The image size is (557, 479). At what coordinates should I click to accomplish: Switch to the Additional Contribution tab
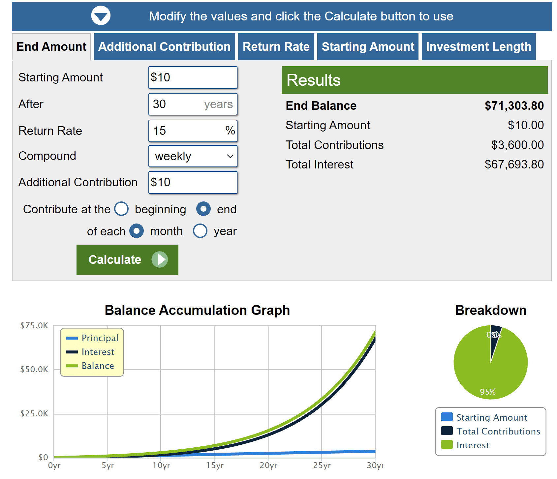click(164, 47)
